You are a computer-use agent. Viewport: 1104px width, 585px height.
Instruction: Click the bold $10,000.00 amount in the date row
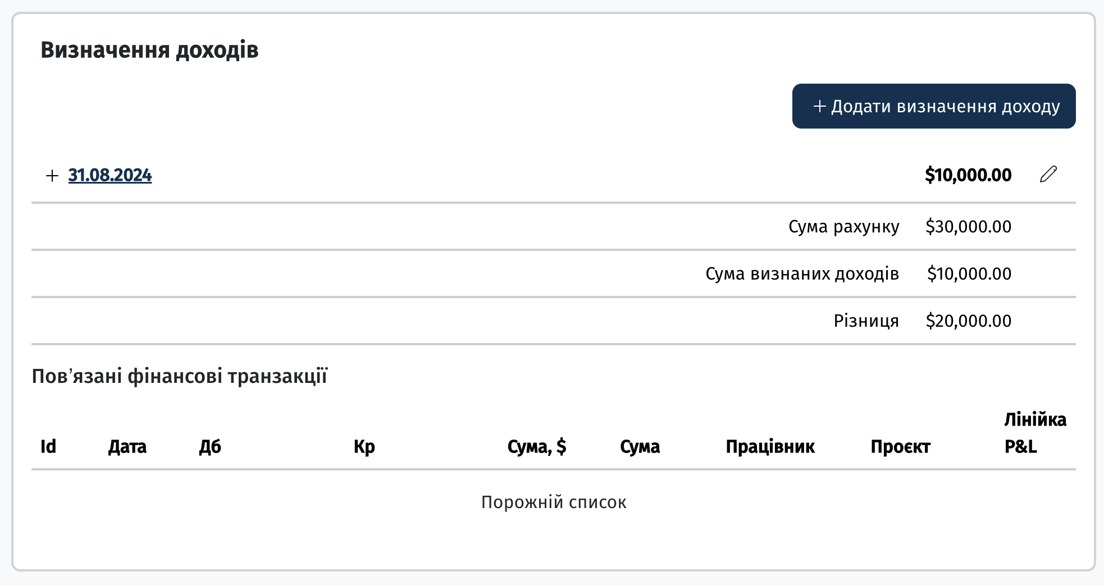pyautogui.click(x=969, y=175)
